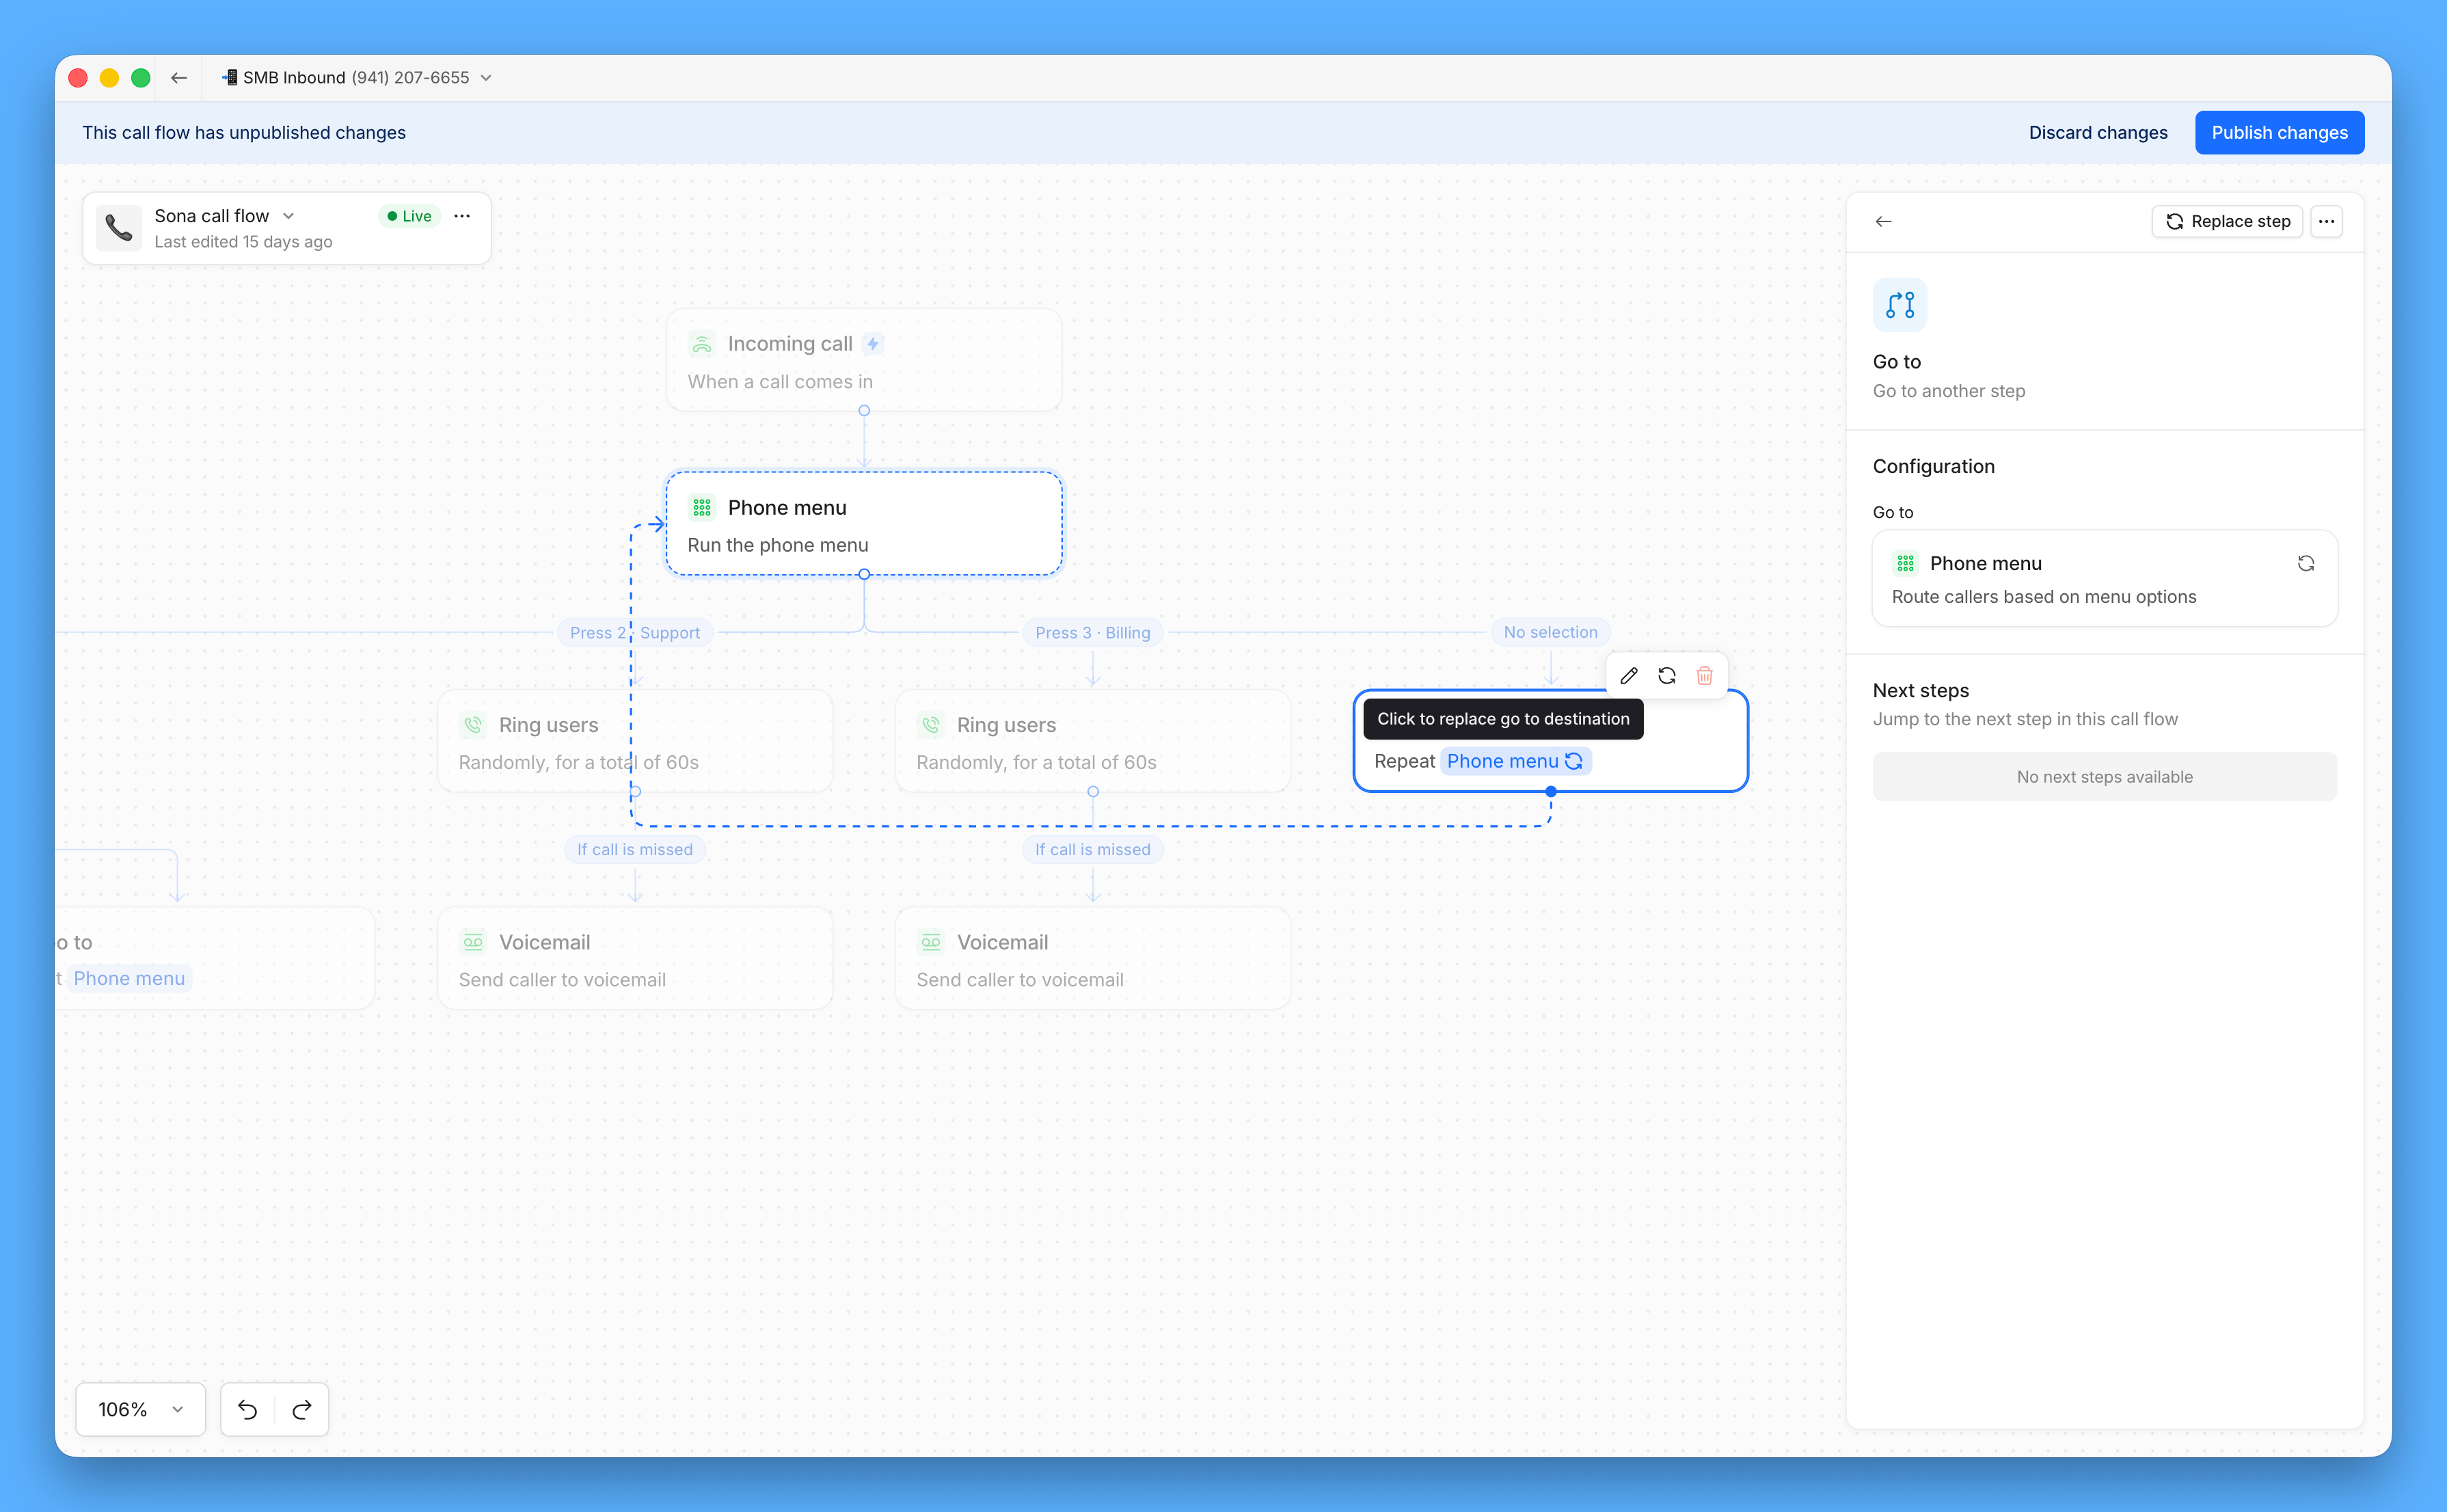This screenshot has width=2447, height=1512.
Task: Open the SMB Inbound phone number dropdown
Action: click(356, 78)
